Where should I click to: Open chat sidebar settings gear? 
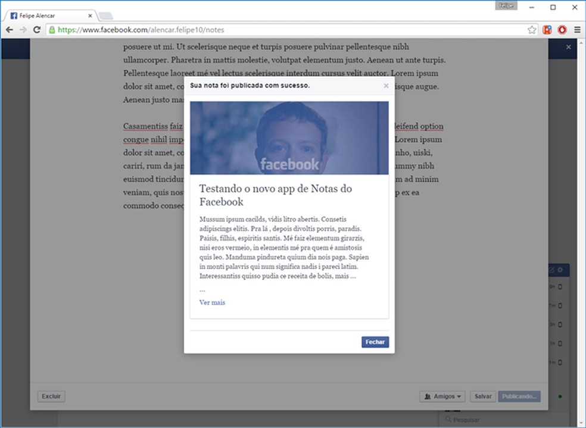coord(560,270)
